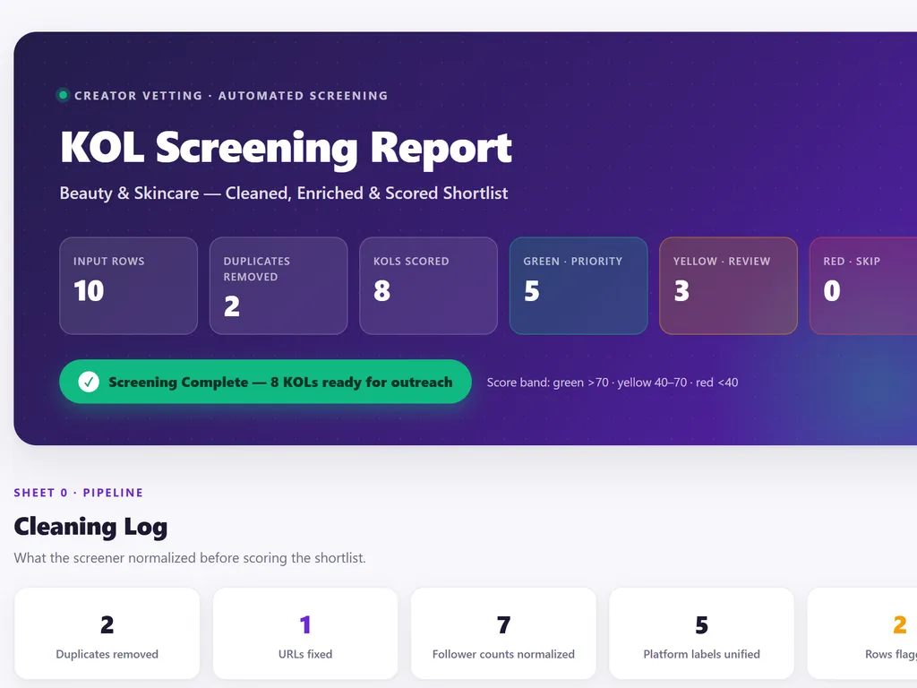Click the Sheet 0 · Pipeline label

click(x=79, y=493)
